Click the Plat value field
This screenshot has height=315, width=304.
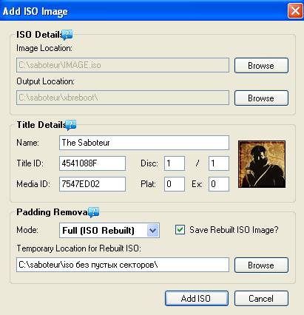pyautogui.click(x=175, y=184)
